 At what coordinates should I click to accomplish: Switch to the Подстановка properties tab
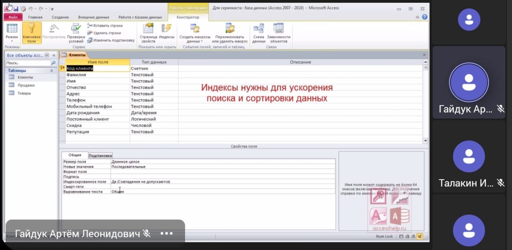pyautogui.click(x=100, y=156)
